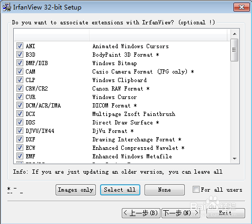This screenshot has height=224, width=252.
Task: Proceed with the 下一步(N) button
Action: 181,213
